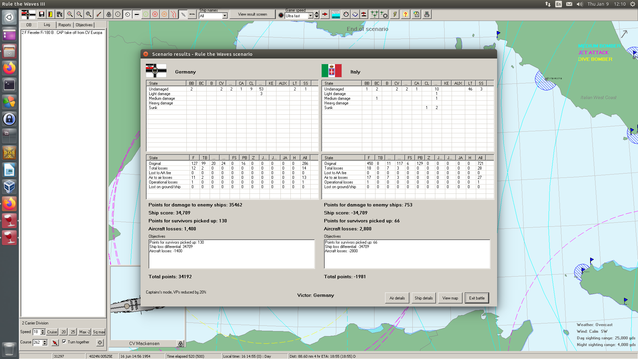Screen dimensions: 638x359
Task: Click the padlock beside CV Mackensen
Action: point(180,344)
